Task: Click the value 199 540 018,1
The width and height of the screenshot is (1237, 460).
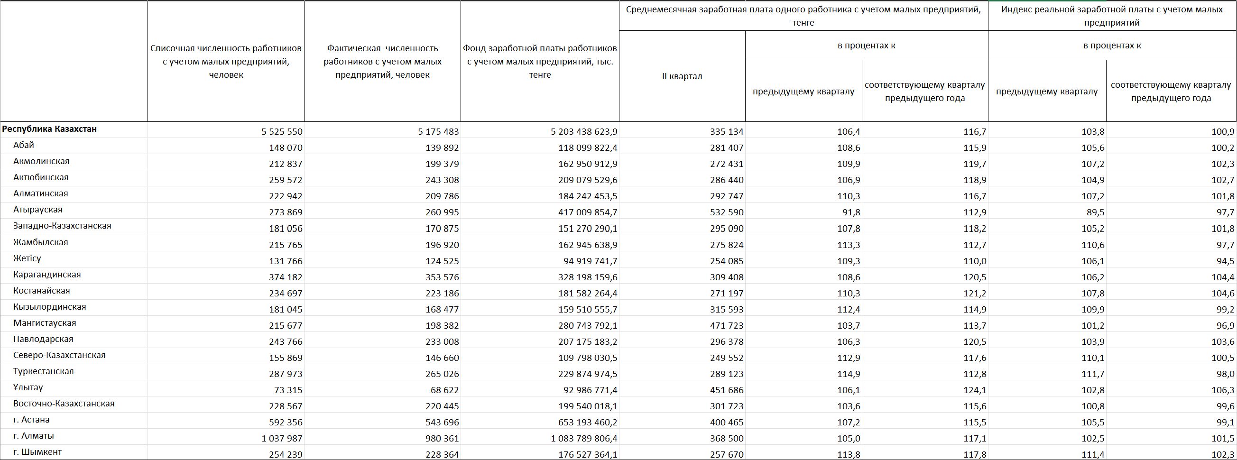Action: coord(588,406)
